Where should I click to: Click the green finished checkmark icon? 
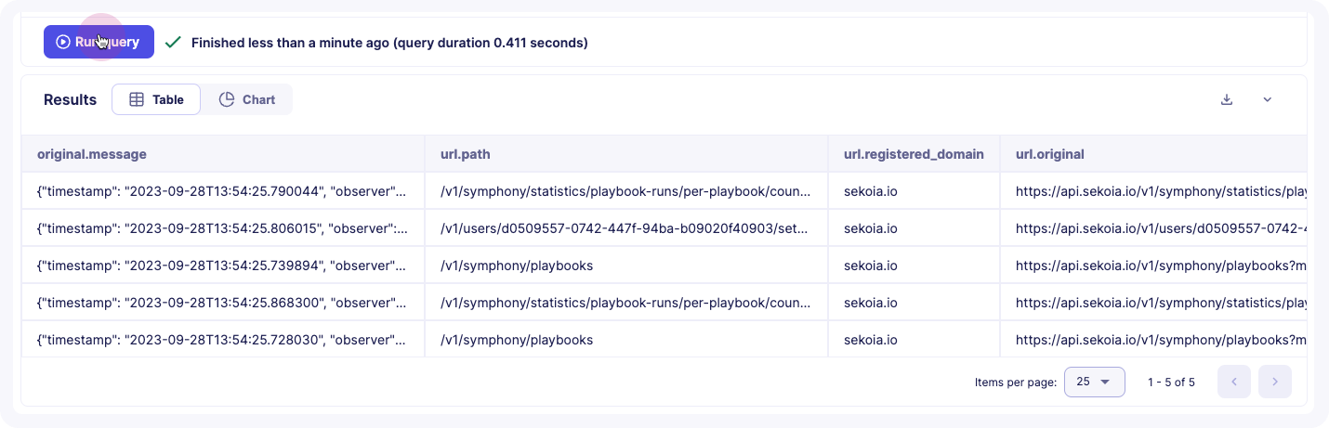[172, 42]
